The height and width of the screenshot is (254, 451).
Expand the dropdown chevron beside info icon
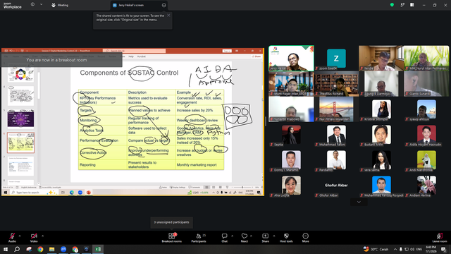point(41,4)
